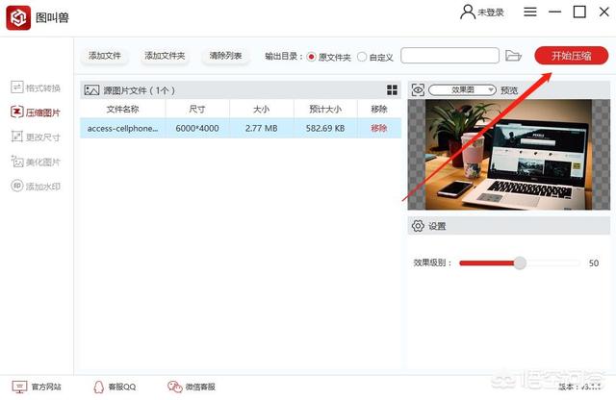616x400 pixels.
Task: Click the 效果级别 slider handle
Action: (520, 262)
